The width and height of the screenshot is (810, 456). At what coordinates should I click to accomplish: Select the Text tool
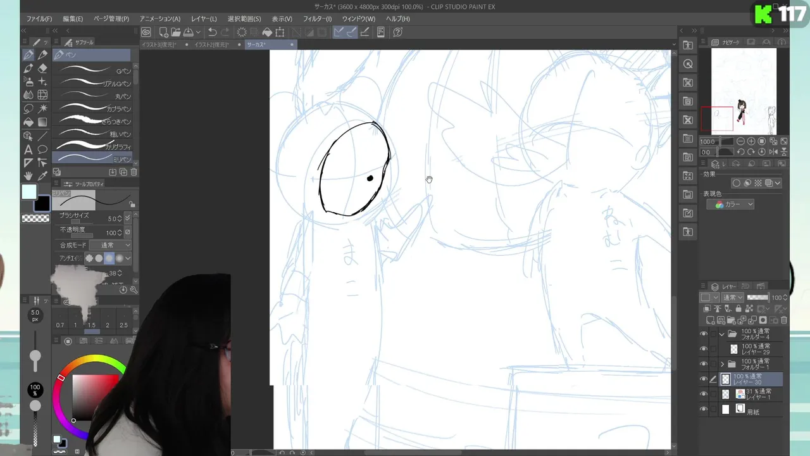pyautogui.click(x=28, y=149)
